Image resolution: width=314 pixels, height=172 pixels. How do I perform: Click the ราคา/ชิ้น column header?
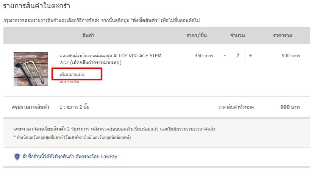196,35
